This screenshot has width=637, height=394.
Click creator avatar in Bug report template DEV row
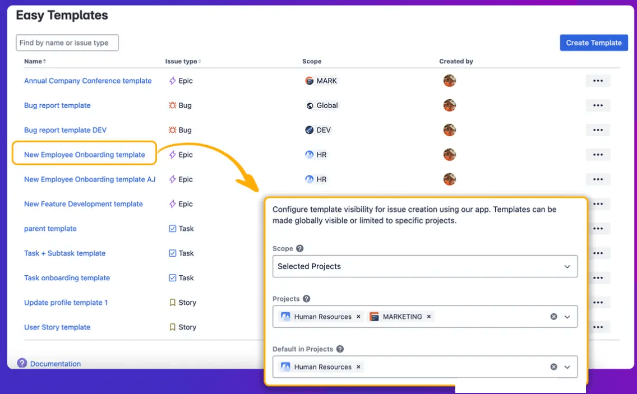(x=449, y=130)
